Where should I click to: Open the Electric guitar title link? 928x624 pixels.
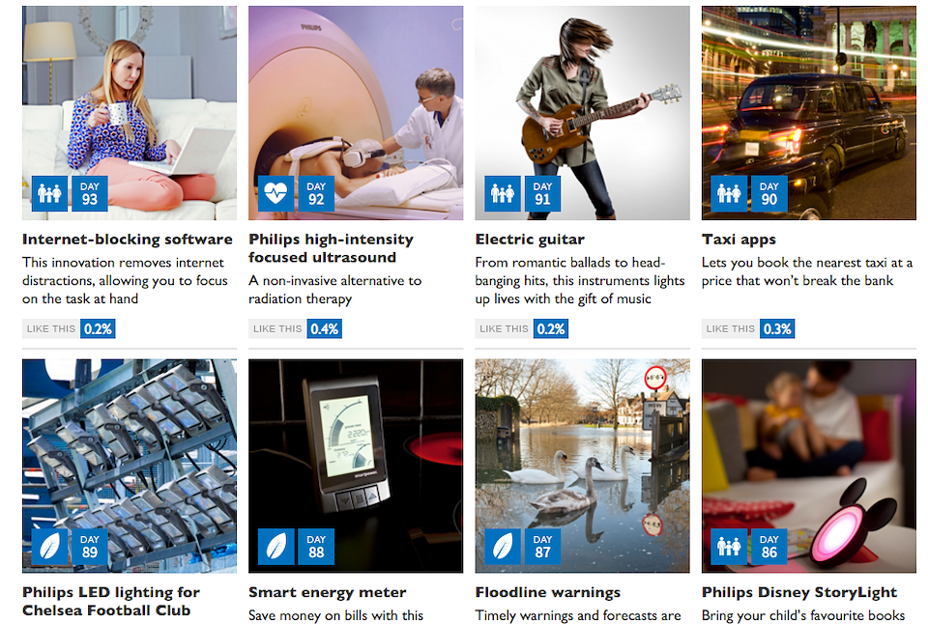[530, 240]
